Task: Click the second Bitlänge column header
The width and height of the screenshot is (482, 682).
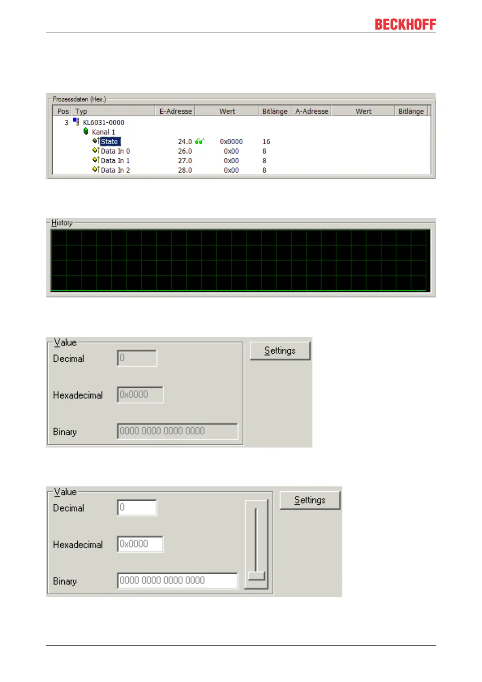Action: (411, 111)
